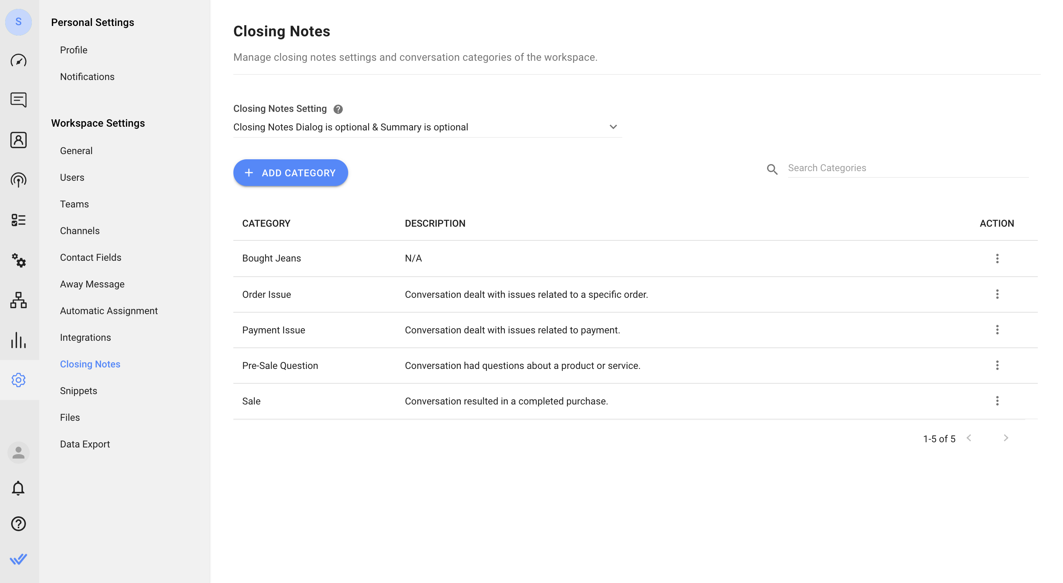Click the Bought Jeans category name
The image size is (1063, 583).
(x=271, y=258)
